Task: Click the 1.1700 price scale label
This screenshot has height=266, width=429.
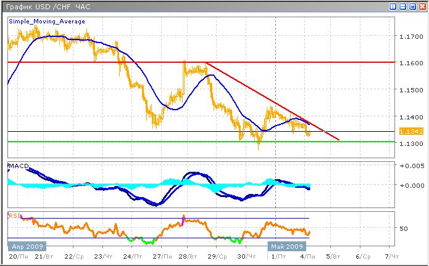Action: click(x=408, y=37)
